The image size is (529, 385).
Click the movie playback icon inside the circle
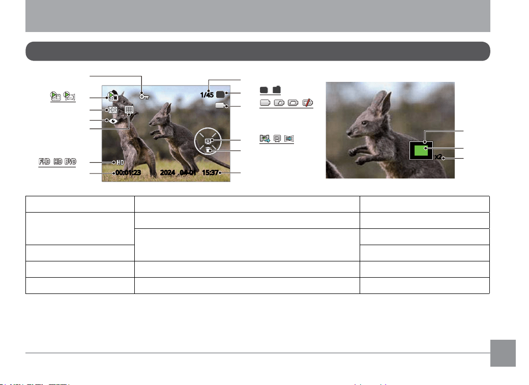208,141
